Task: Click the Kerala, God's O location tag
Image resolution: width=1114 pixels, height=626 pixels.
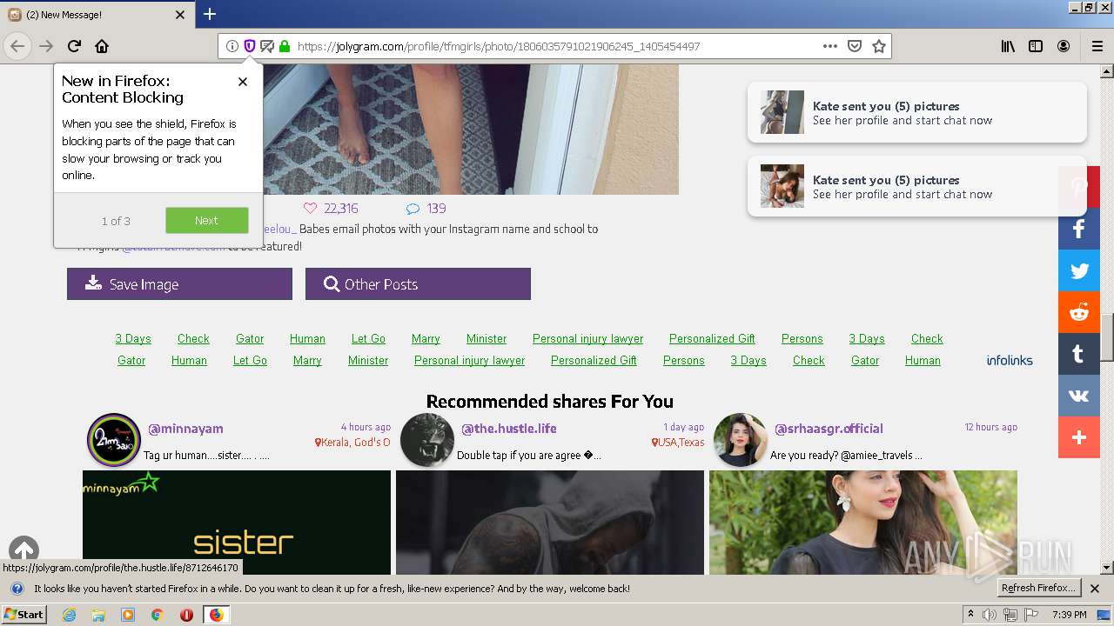Action: 352,443
